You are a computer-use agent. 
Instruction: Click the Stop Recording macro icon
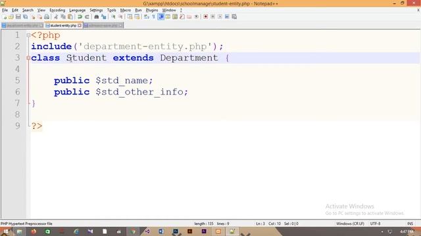212,17
